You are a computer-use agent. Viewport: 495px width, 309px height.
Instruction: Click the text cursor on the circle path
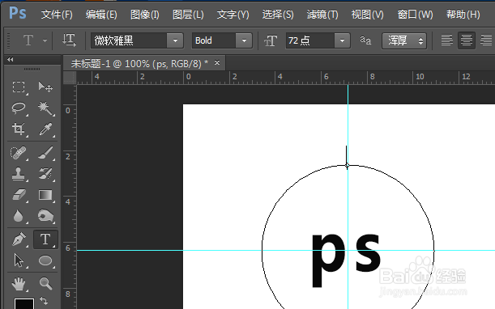[x=347, y=158]
